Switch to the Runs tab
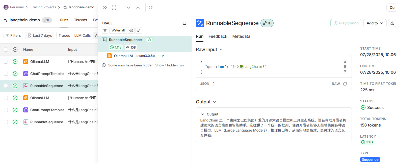 64,20
